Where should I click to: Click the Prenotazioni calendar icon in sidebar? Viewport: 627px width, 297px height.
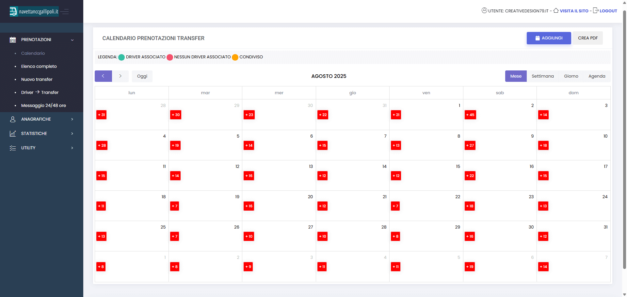click(13, 40)
